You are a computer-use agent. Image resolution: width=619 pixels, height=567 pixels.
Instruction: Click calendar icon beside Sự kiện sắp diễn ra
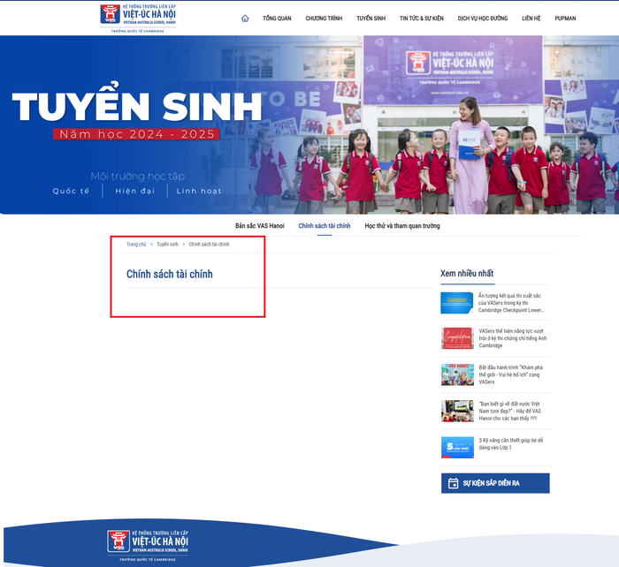pos(453,483)
